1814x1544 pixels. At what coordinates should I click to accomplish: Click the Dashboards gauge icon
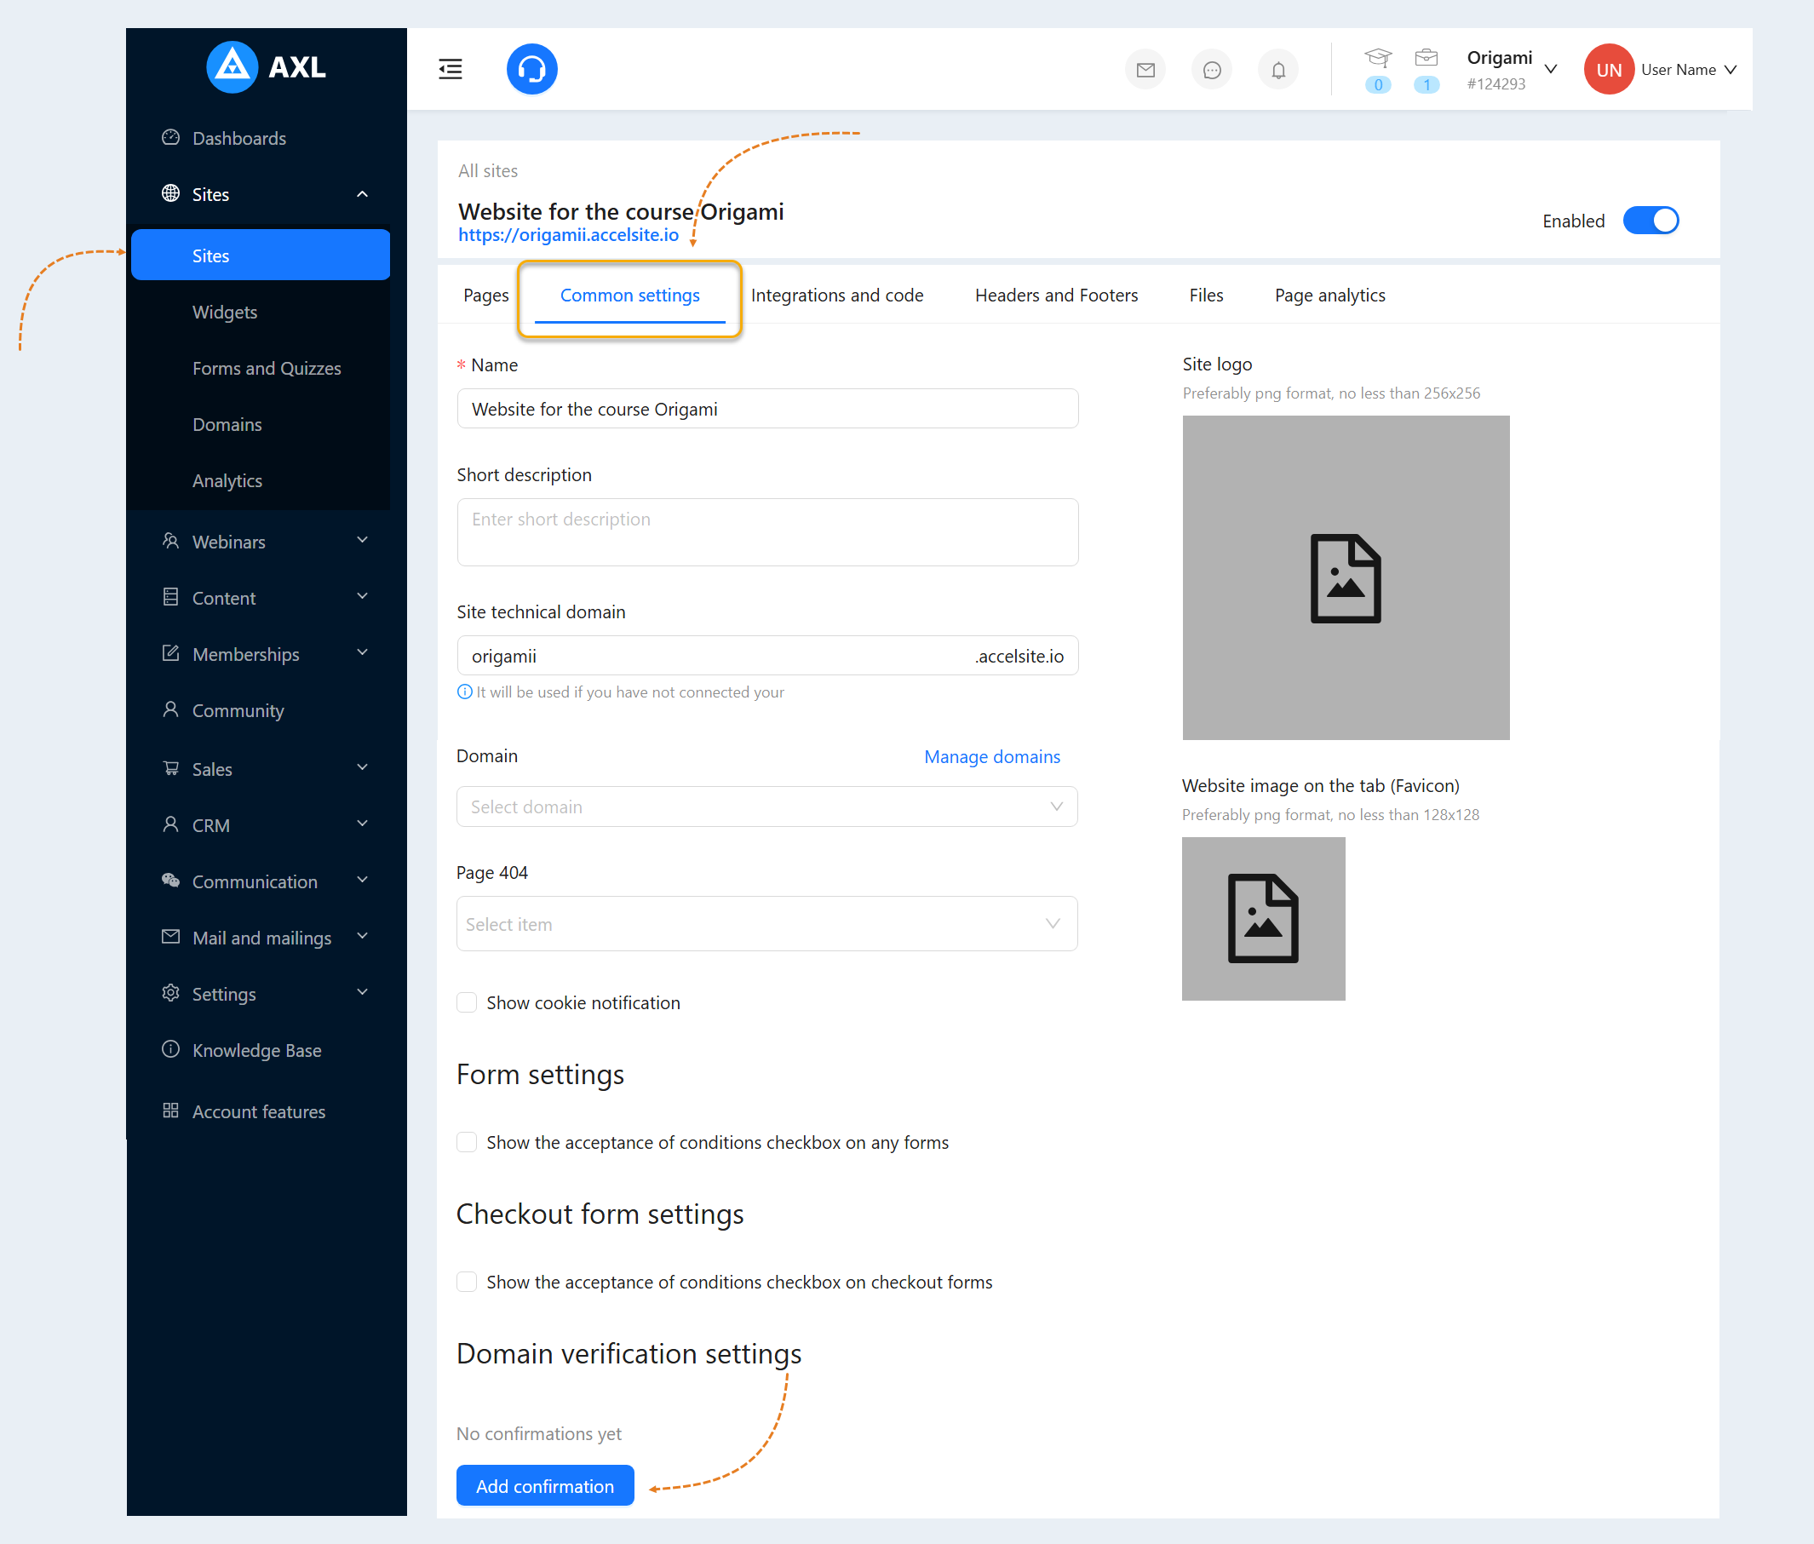point(170,137)
